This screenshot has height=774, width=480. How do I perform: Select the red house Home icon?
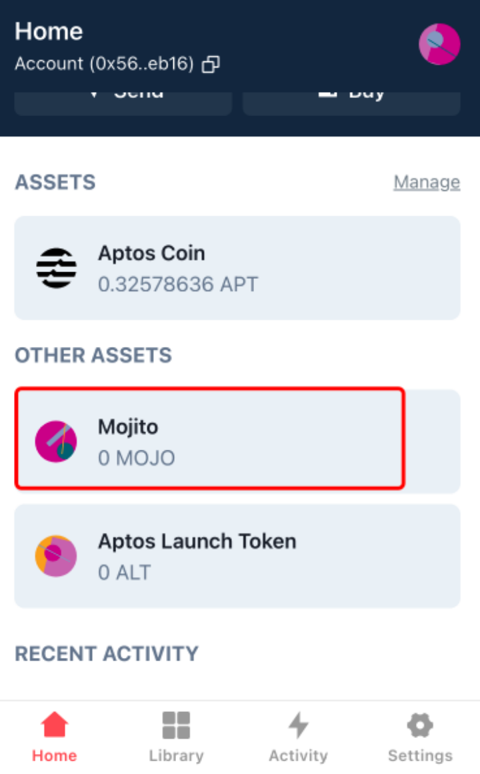[x=54, y=725]
